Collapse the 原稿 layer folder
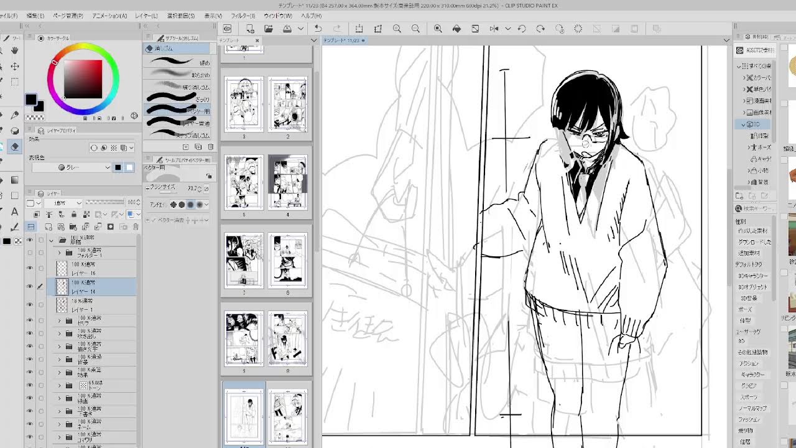Viewport: 796px width, 448px height. click(x=51, y=240)
